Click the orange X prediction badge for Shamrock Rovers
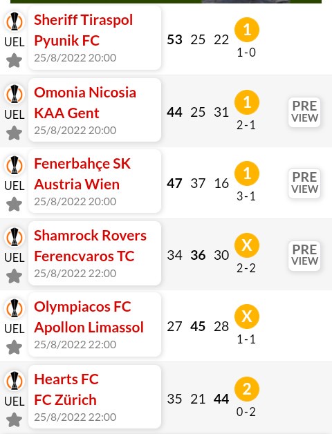Screen dimensions: 332x434 pos(247,245)
